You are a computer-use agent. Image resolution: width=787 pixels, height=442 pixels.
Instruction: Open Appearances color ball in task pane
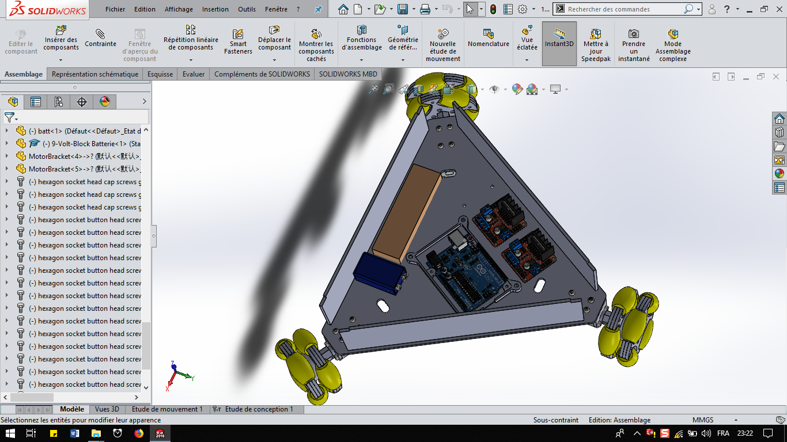click(x=780, y=174)
